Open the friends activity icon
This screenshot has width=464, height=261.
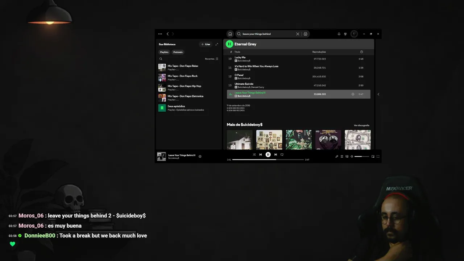pos(345,34)
